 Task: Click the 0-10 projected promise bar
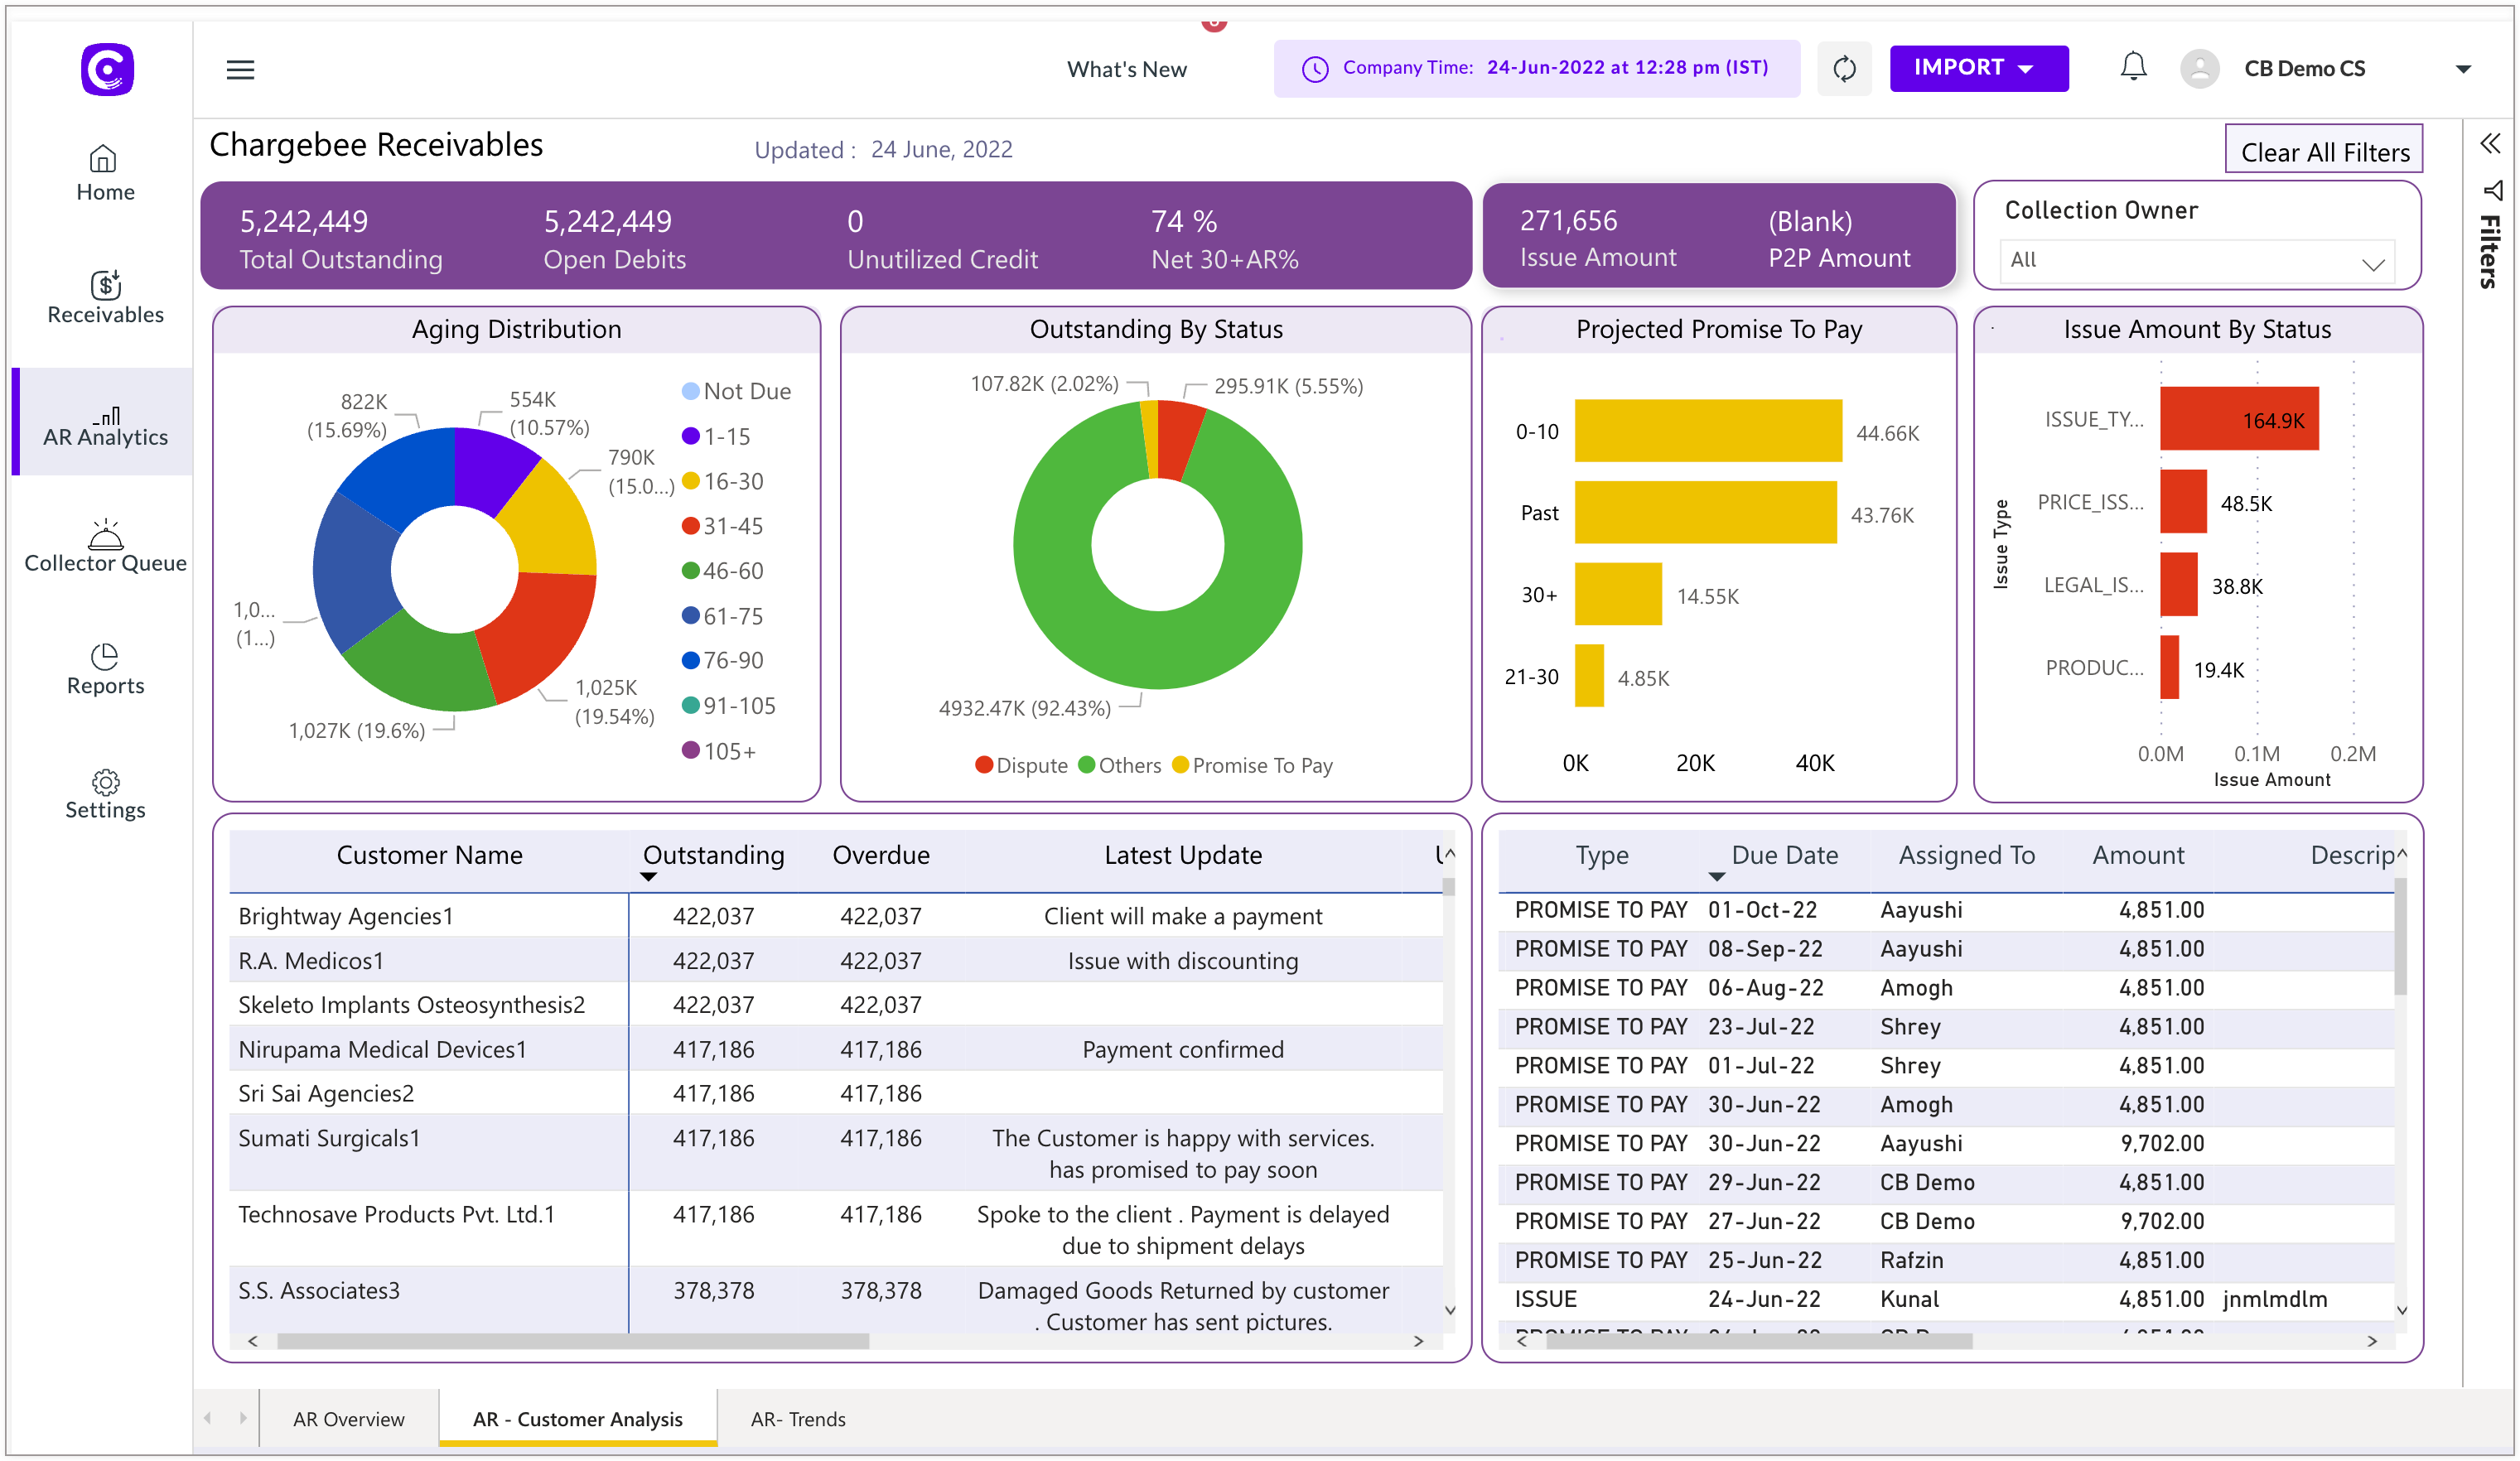(x=1707, y=430)
